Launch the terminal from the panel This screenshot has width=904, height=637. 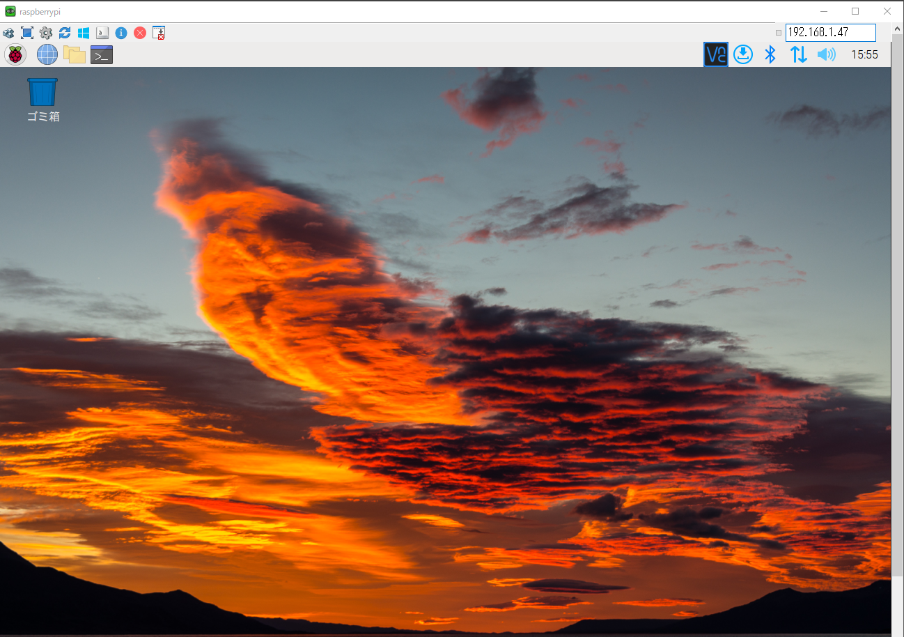pos(102,54)
